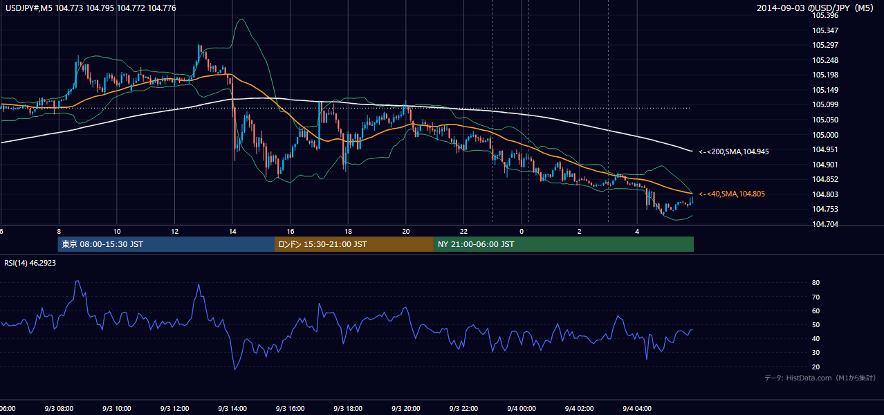Click the RSI axis level 20
The width and height of the screenshot is (884, 415).
(816, 367)
